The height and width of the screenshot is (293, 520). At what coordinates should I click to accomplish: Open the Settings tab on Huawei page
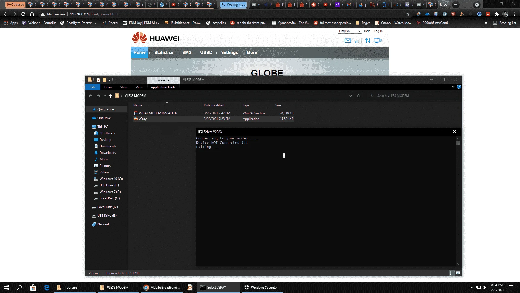click(229, 52)
